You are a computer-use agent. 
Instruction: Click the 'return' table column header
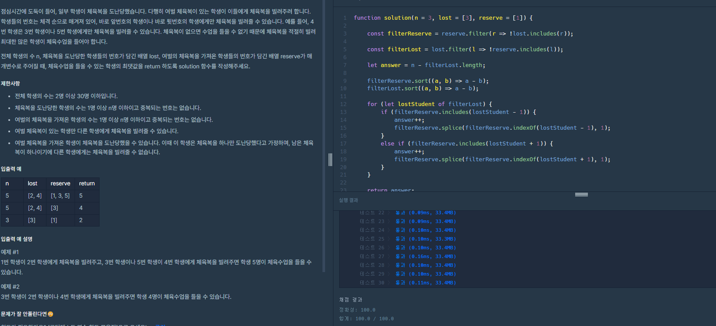click(x=87, y=184)
